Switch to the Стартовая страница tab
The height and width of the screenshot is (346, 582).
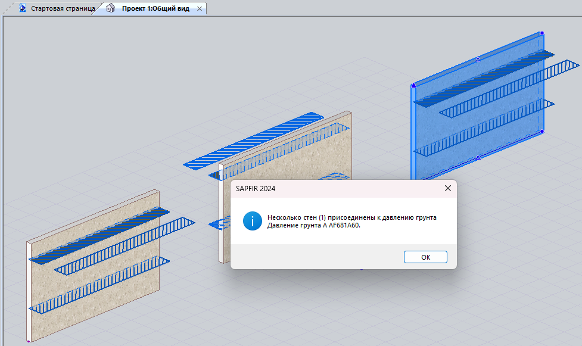click(63, 9)
